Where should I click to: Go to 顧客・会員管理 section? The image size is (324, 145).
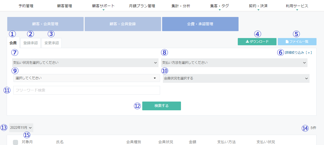coord(45,24)
